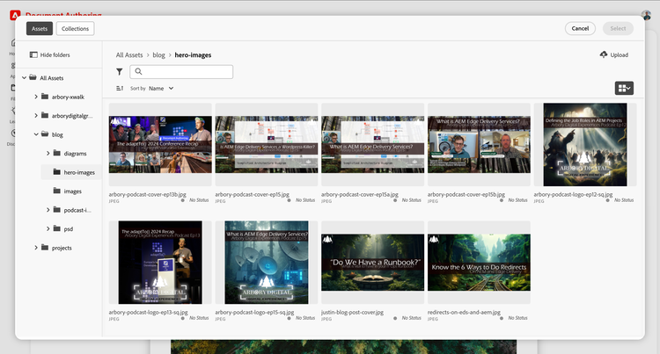This screenshot has width=660, height=354.
Task: Open the view switcher grid dropdown
Action: [624, 88]
